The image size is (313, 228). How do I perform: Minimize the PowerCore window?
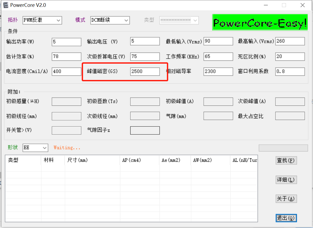pos(266,5)
